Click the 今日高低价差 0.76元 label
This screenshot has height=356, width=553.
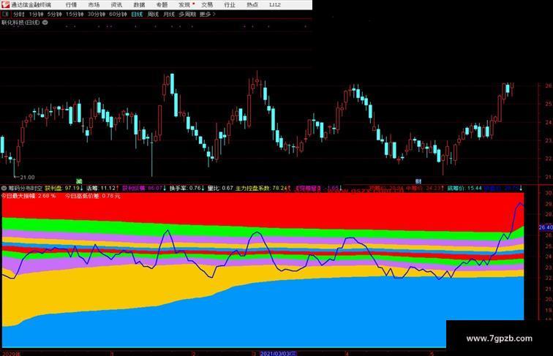tap(93, 196)
